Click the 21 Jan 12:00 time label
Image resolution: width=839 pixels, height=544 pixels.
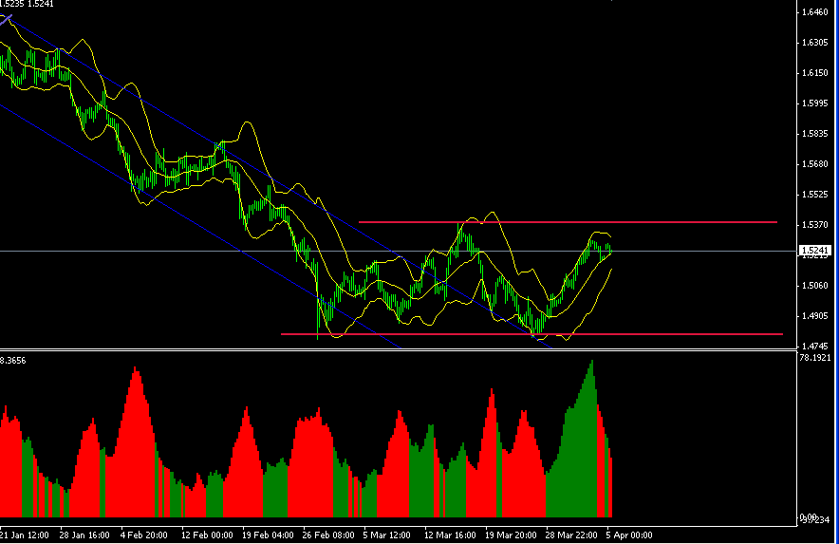point(26,535)
